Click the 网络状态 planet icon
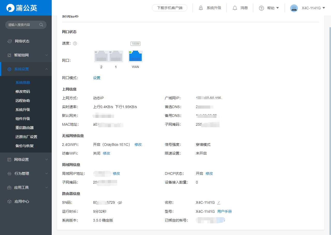The image size is (331, 235). point(10,41)
